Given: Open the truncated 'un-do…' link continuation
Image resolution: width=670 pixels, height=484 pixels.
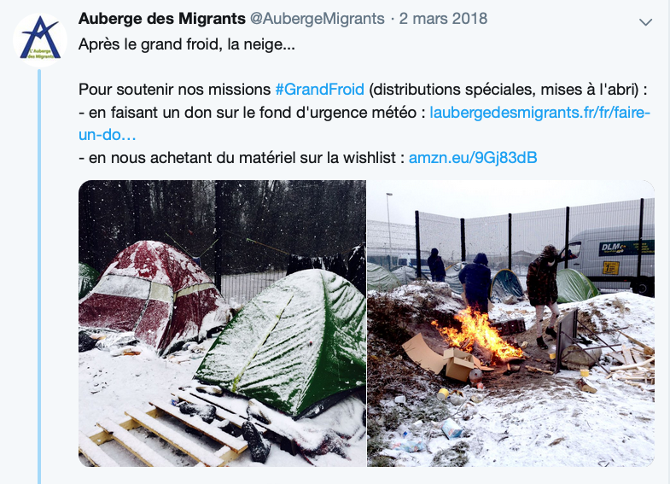Looking at the screenshot, I should (108, 135).
